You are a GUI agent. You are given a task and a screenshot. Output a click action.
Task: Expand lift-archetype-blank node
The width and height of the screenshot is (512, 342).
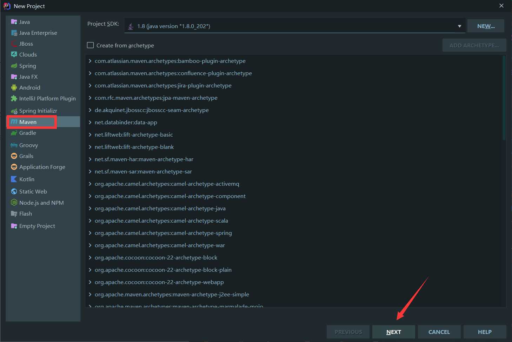(90, 147)
